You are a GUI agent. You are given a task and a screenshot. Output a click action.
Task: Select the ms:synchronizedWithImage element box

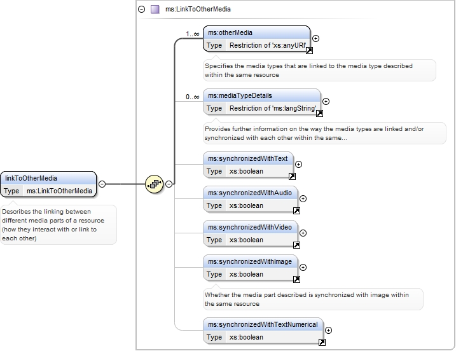coord(251,268)
